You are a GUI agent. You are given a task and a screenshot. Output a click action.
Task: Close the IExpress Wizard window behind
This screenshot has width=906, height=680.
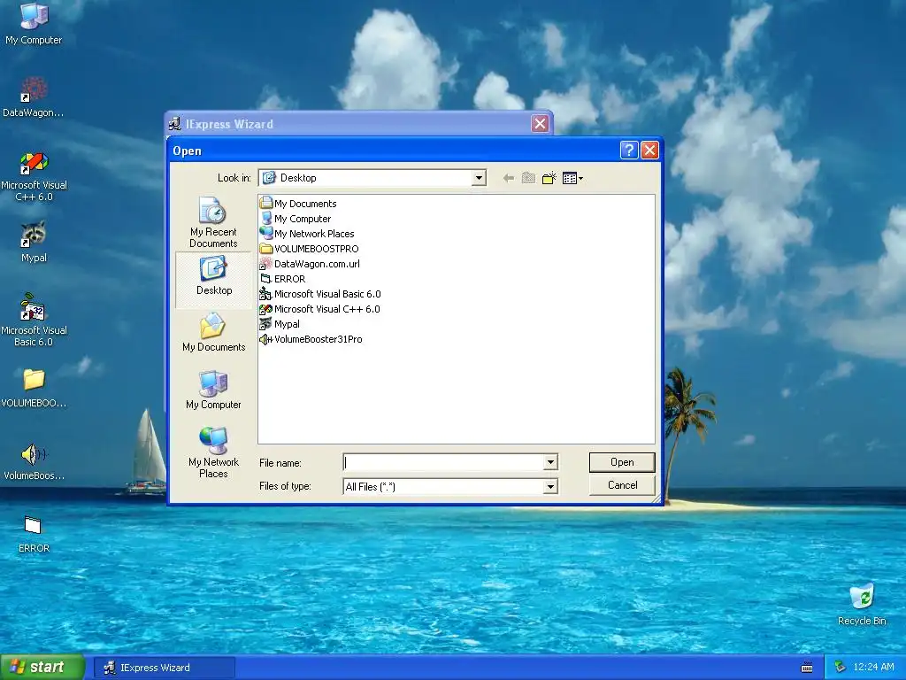point(540,123)
